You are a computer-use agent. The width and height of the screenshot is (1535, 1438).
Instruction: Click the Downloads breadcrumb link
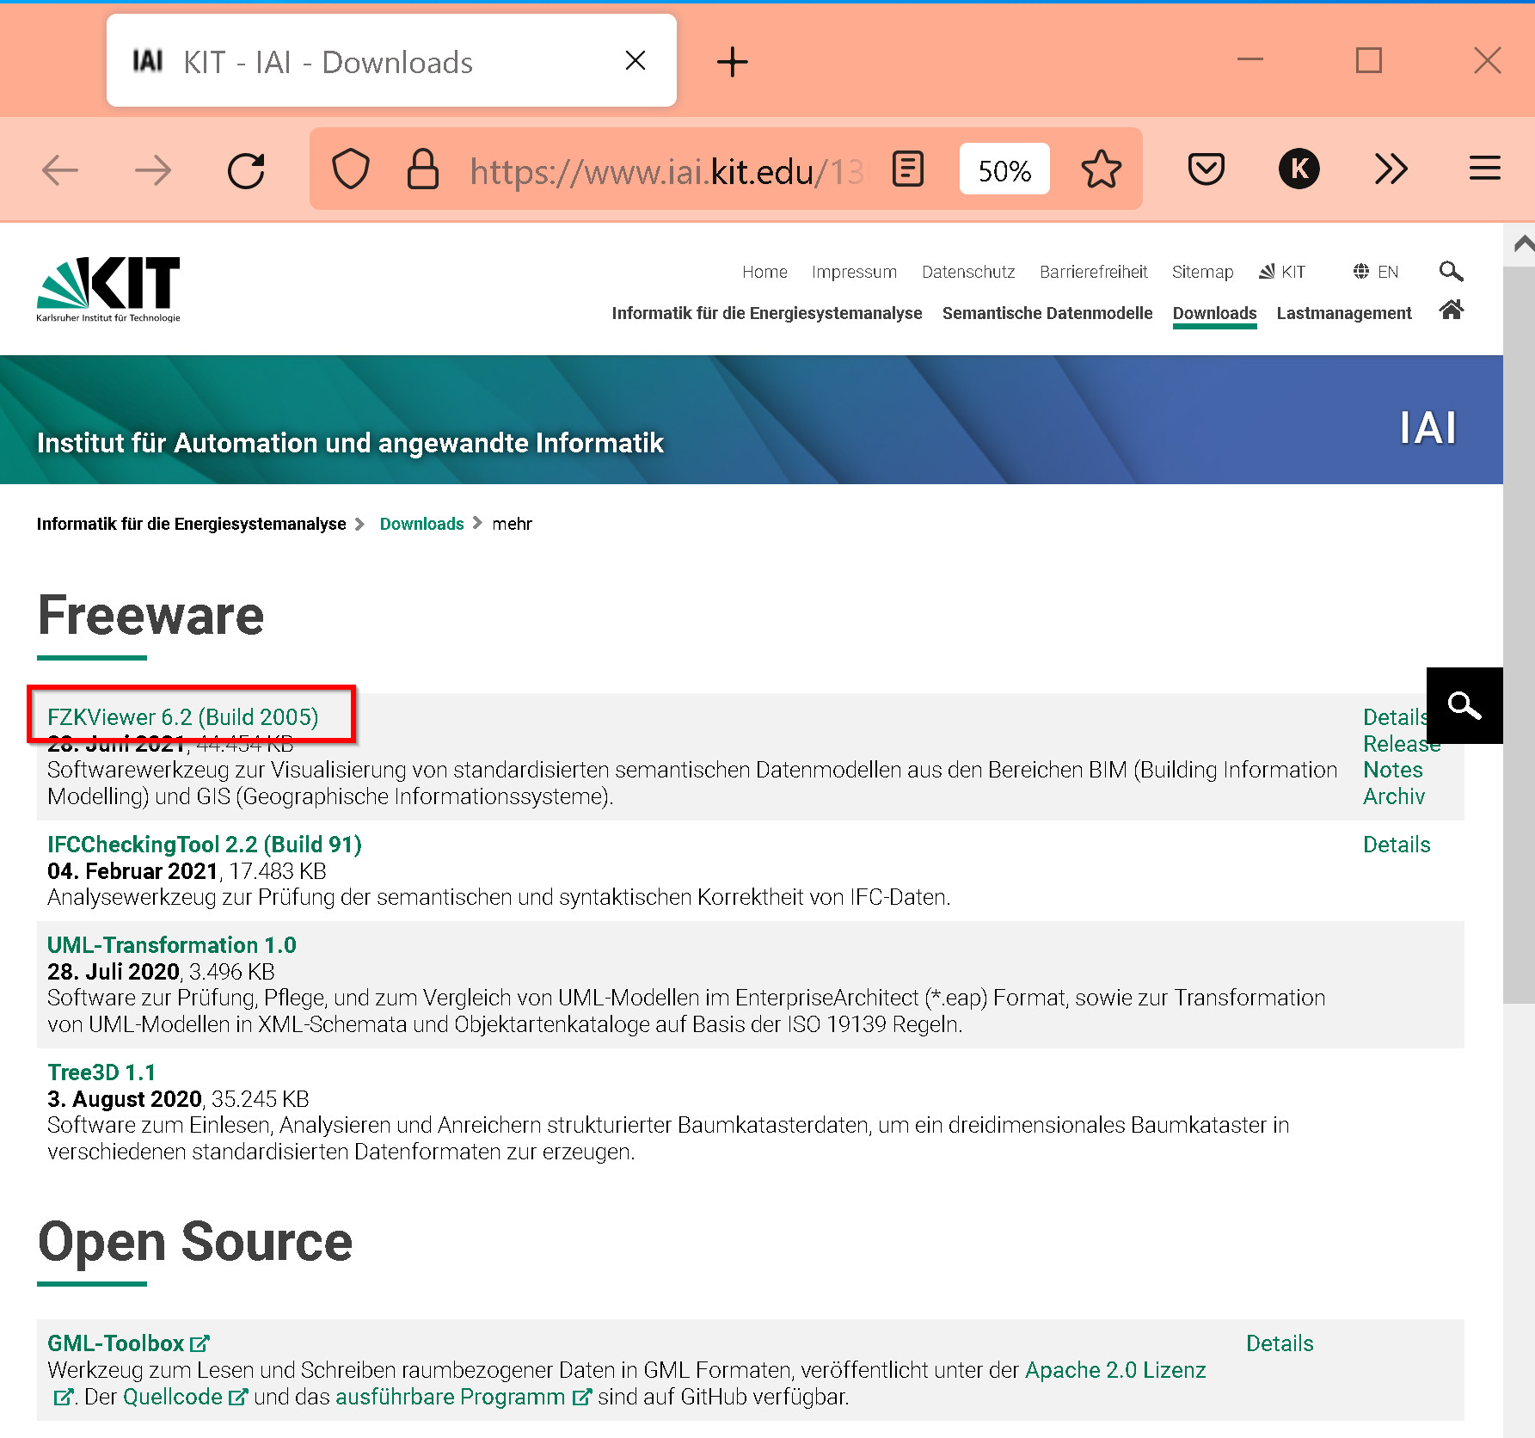tap(421, 524)
